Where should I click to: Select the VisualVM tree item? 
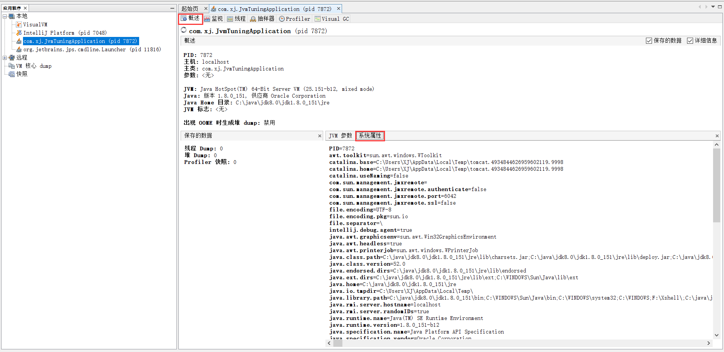click(35, 24)
